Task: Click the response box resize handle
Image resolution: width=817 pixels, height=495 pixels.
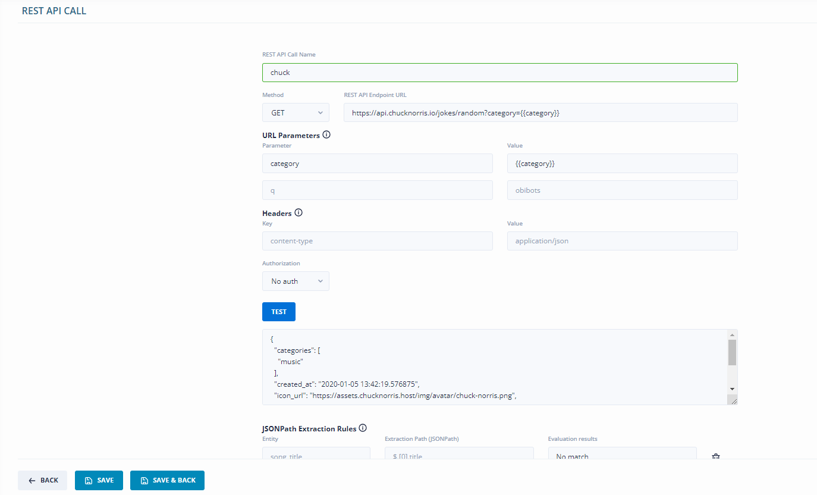Action: click(733, 400)
